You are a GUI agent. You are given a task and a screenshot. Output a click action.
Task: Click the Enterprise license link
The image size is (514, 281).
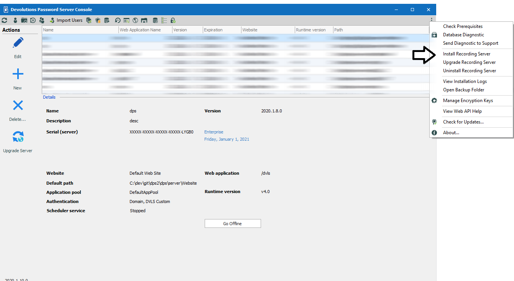(x=213, y=132)
